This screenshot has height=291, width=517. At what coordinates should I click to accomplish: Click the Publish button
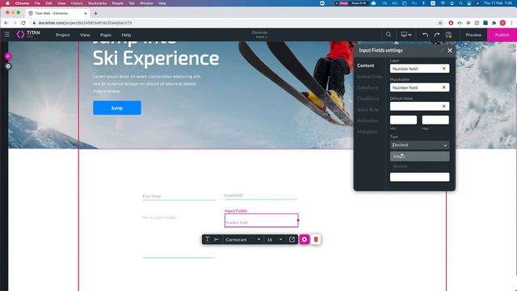coord(502,35)
